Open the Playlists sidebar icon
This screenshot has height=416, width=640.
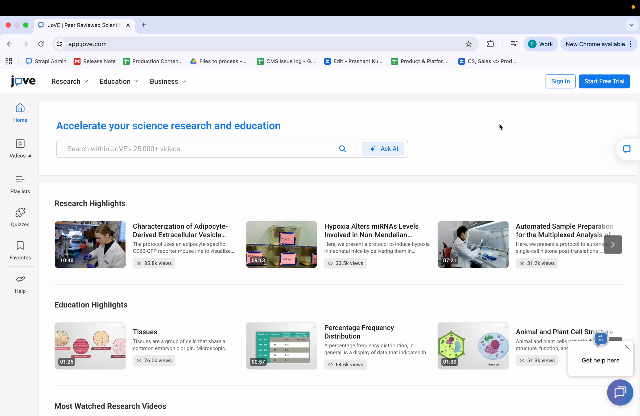[x=20, y=180]
